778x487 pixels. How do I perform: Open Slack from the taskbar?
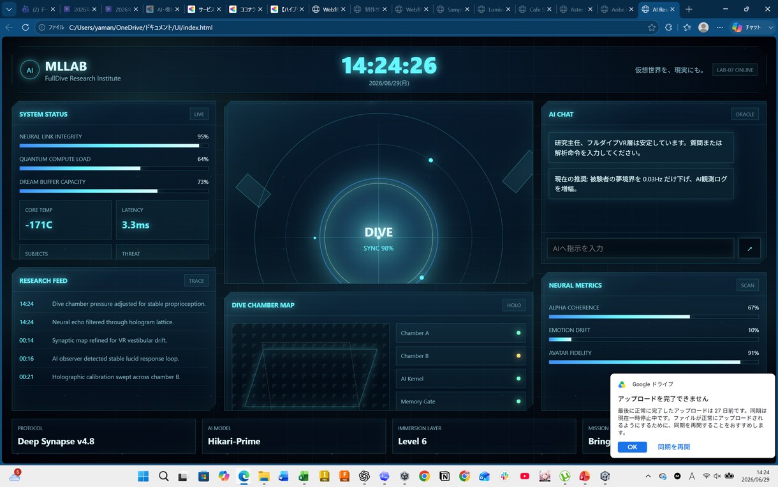(504, 476)
